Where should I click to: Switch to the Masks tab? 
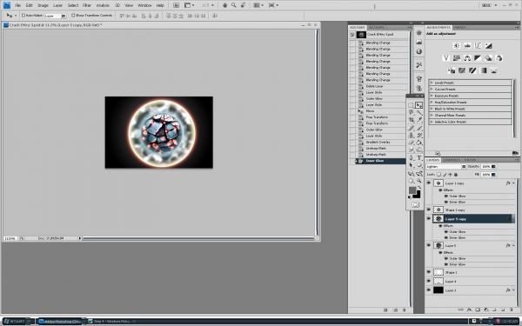(459, 27)
